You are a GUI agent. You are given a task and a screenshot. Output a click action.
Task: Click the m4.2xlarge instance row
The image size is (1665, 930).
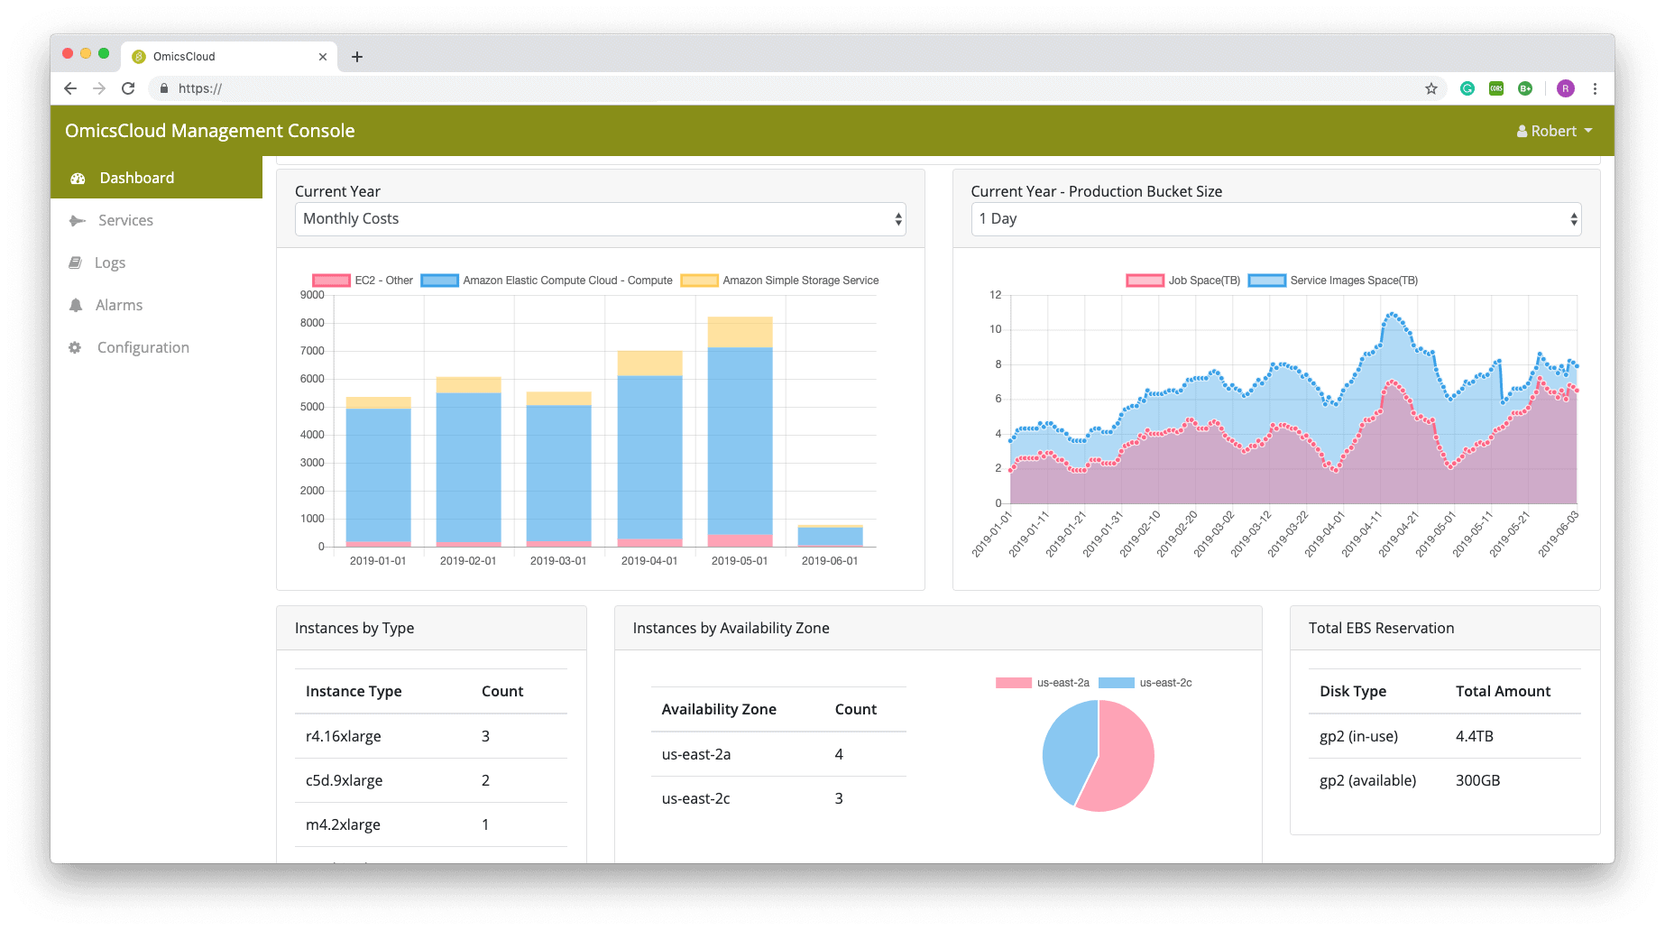point(431,824)
